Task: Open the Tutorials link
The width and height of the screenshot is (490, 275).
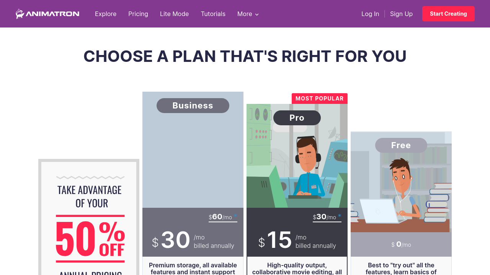Action: 213,14
